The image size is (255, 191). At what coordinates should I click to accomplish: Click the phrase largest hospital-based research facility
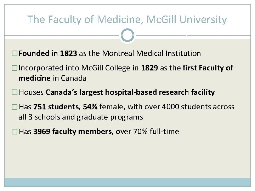147,92
